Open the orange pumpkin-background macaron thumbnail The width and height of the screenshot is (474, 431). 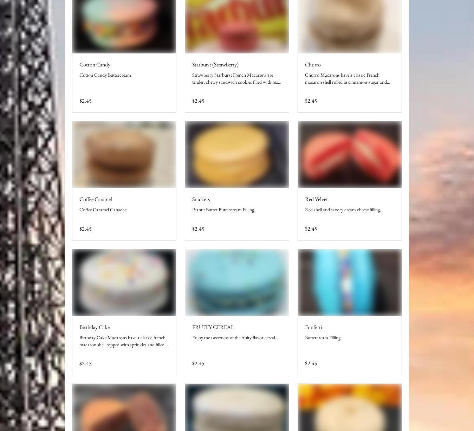350,407
